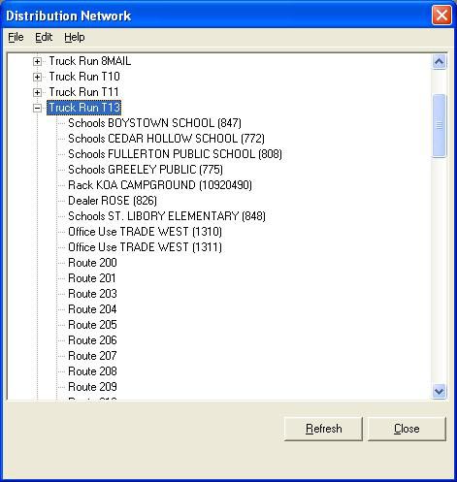Click the vertical scrollbar thumb

pos(439,125)
